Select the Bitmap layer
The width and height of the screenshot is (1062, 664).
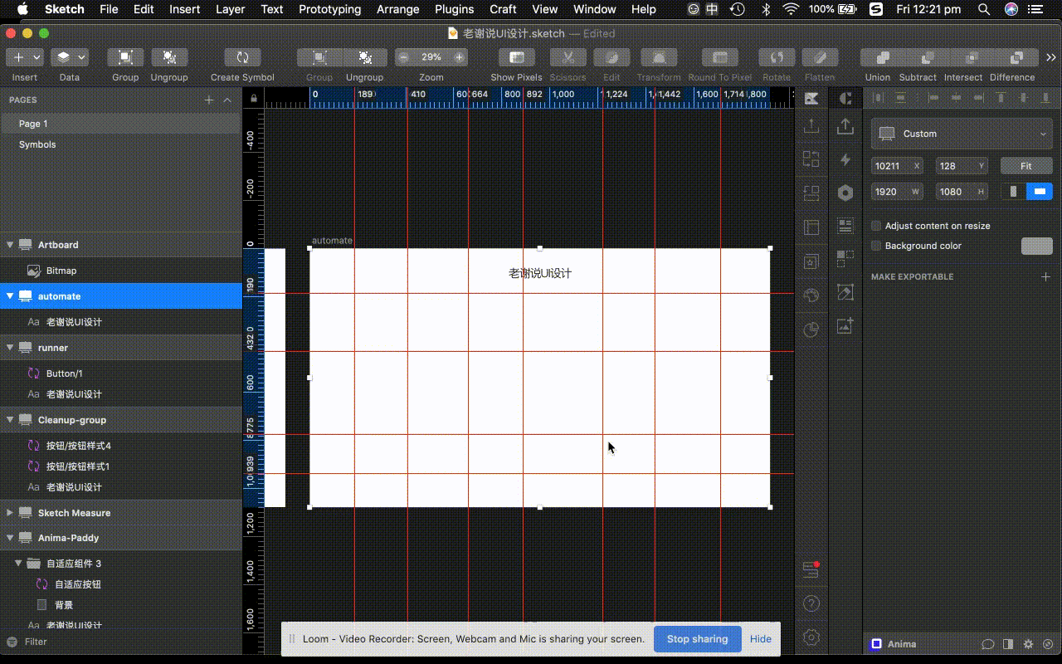121,271
